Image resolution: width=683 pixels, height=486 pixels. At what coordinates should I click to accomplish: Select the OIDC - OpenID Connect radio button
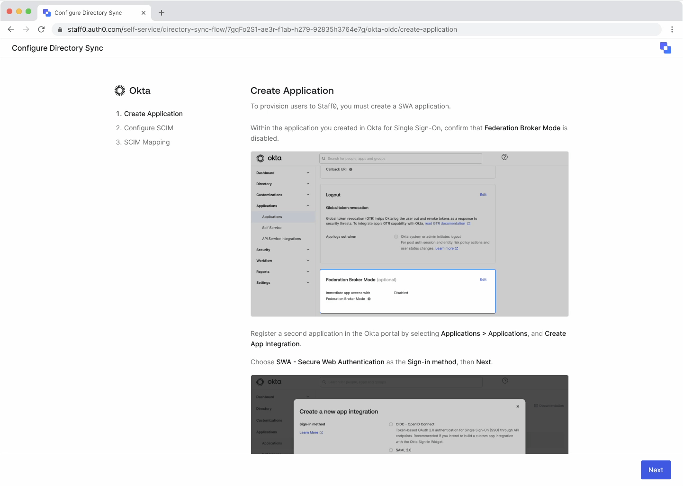point(391,424)
